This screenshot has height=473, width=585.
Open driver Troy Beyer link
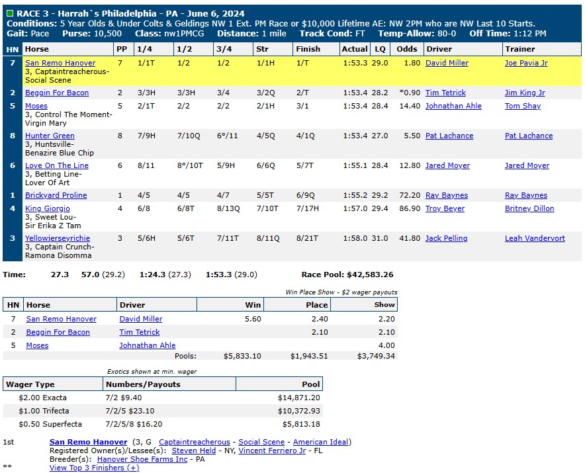click(445, 208)
